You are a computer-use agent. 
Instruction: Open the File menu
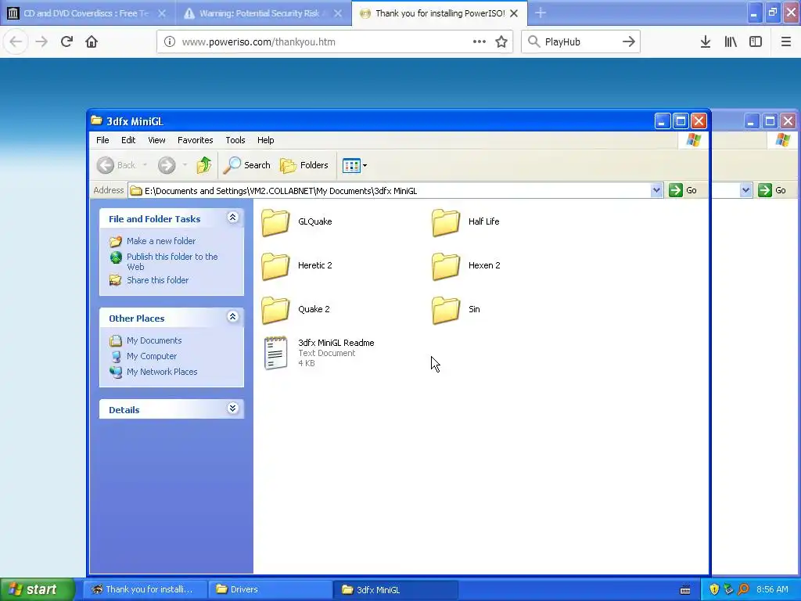[102, 140]
